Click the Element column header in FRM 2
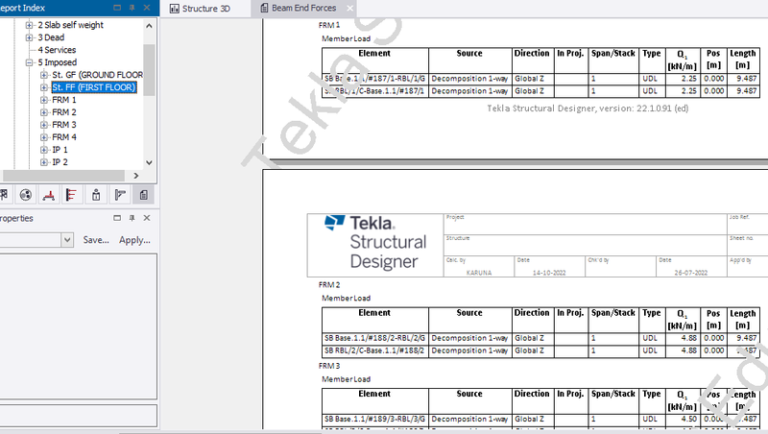 click(375, 320)
